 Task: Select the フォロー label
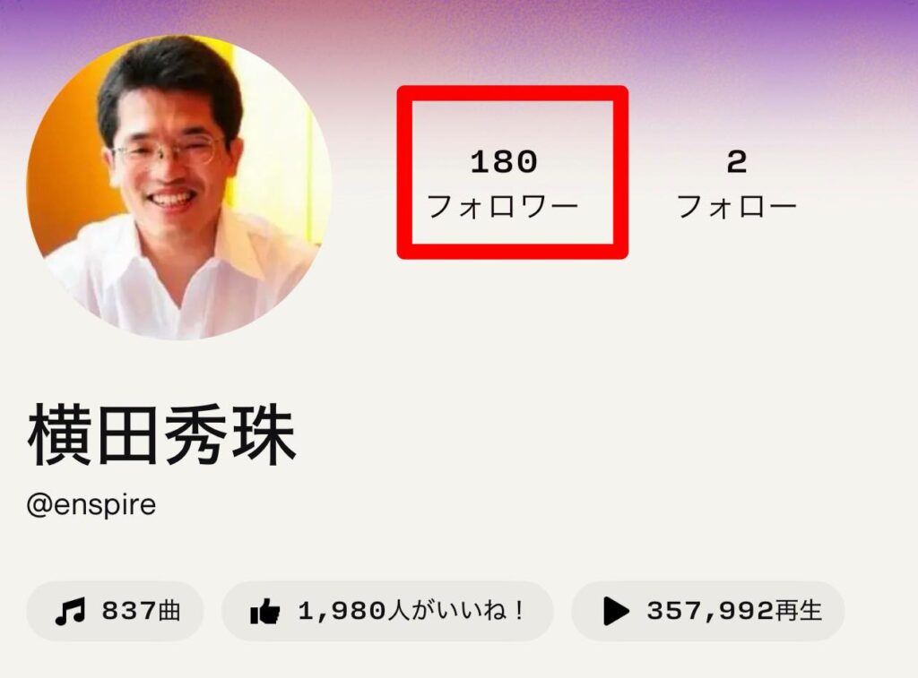pyautogui.click(x=737, y=207)
